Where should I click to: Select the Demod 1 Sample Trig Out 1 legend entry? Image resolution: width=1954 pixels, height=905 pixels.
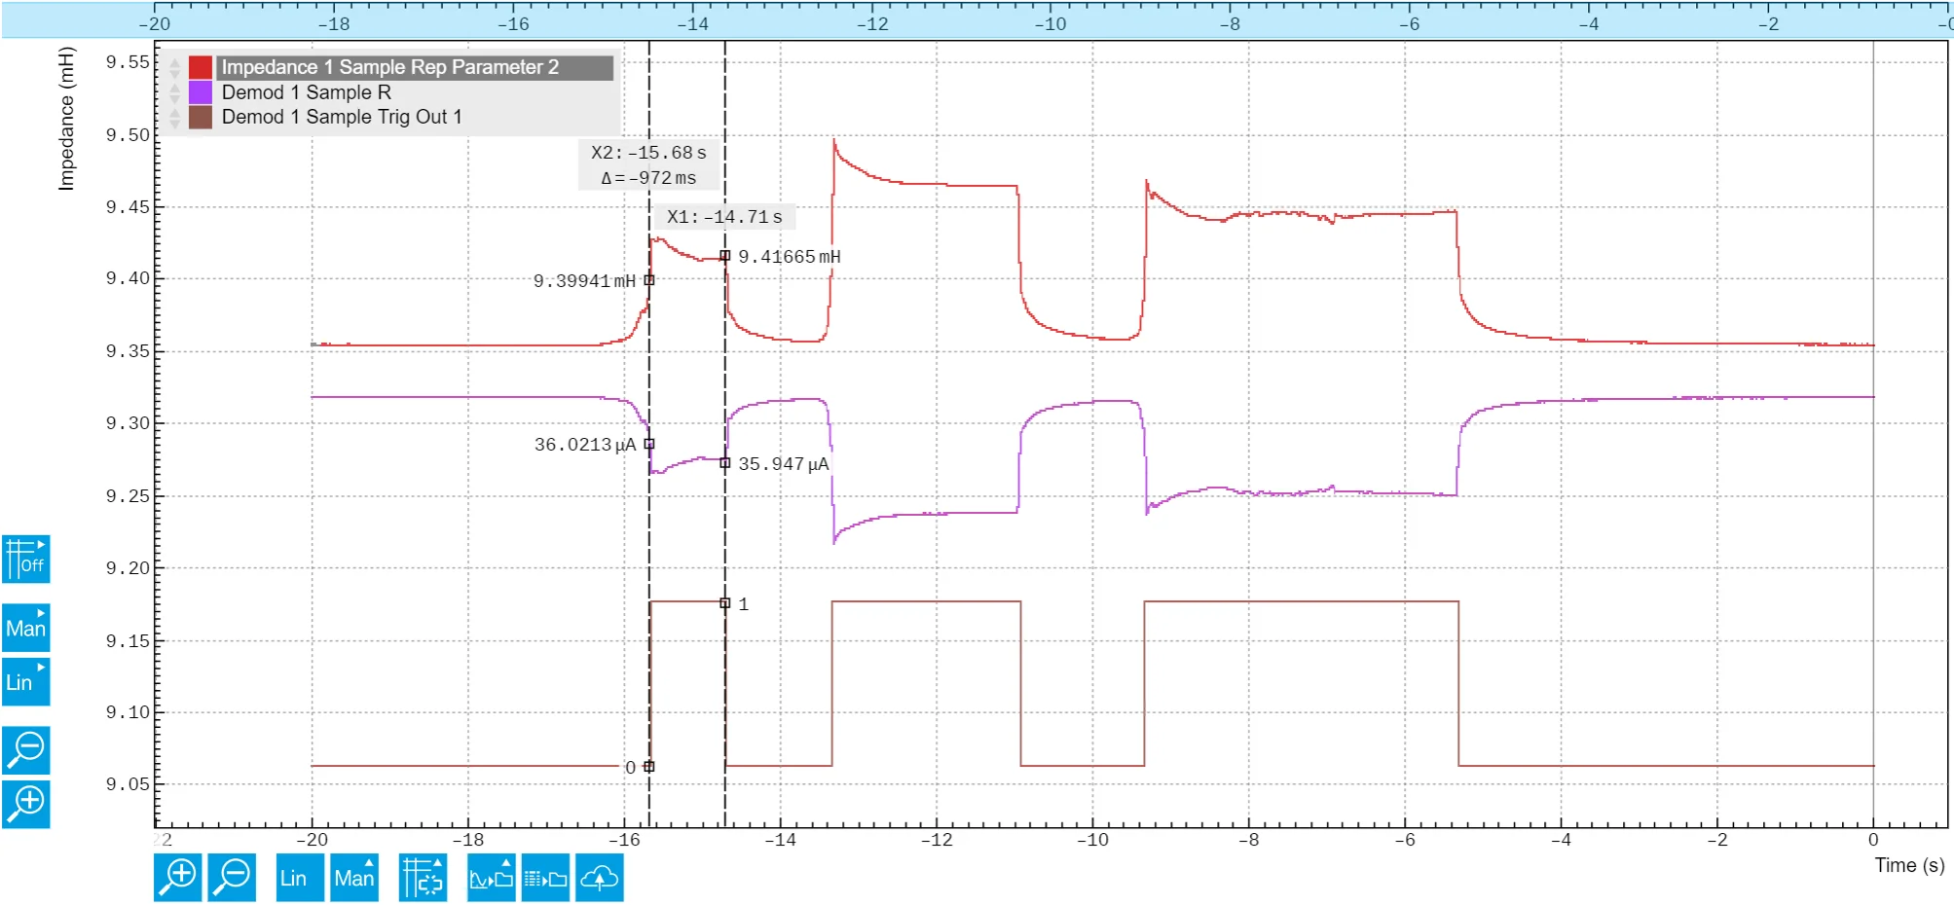(x=342, y=117)
